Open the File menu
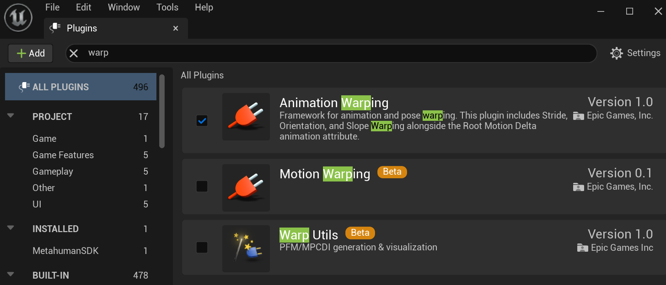 53,7
